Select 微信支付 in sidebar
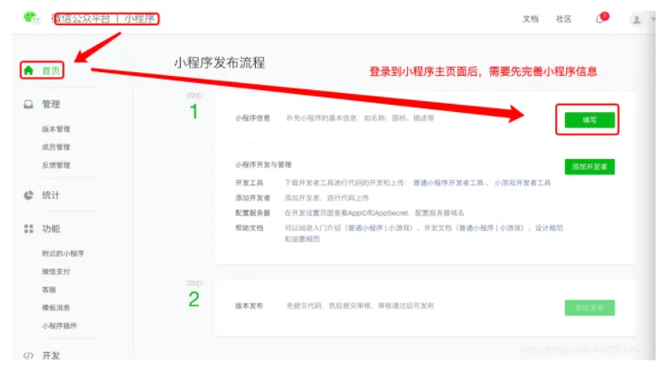Image resolution: width=661 pixels, height=381 pixels. (x=56, y=272)
